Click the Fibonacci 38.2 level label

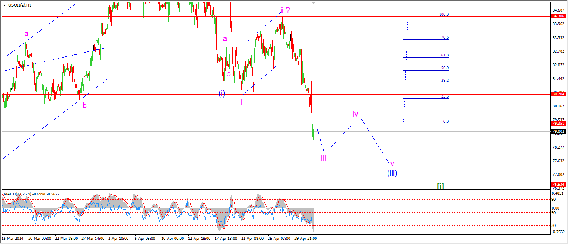coord(445,81)
